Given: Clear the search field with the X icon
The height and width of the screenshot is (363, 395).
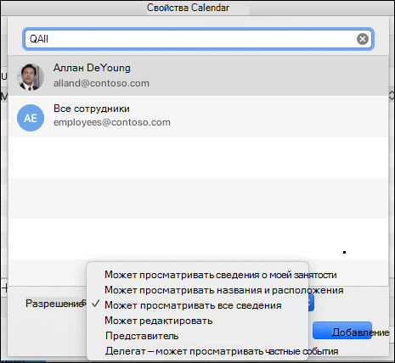Looking at the screenshot, I should tap(362, 39).
